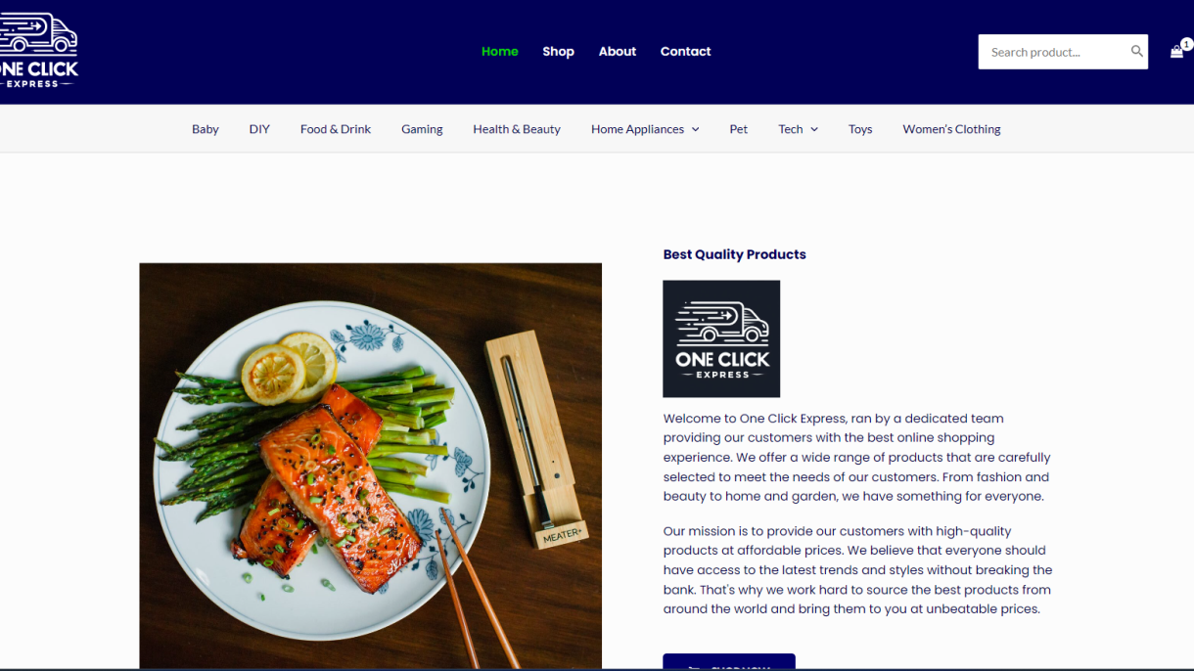Open the About page link

pyautogui.click(x=618, y=52)
